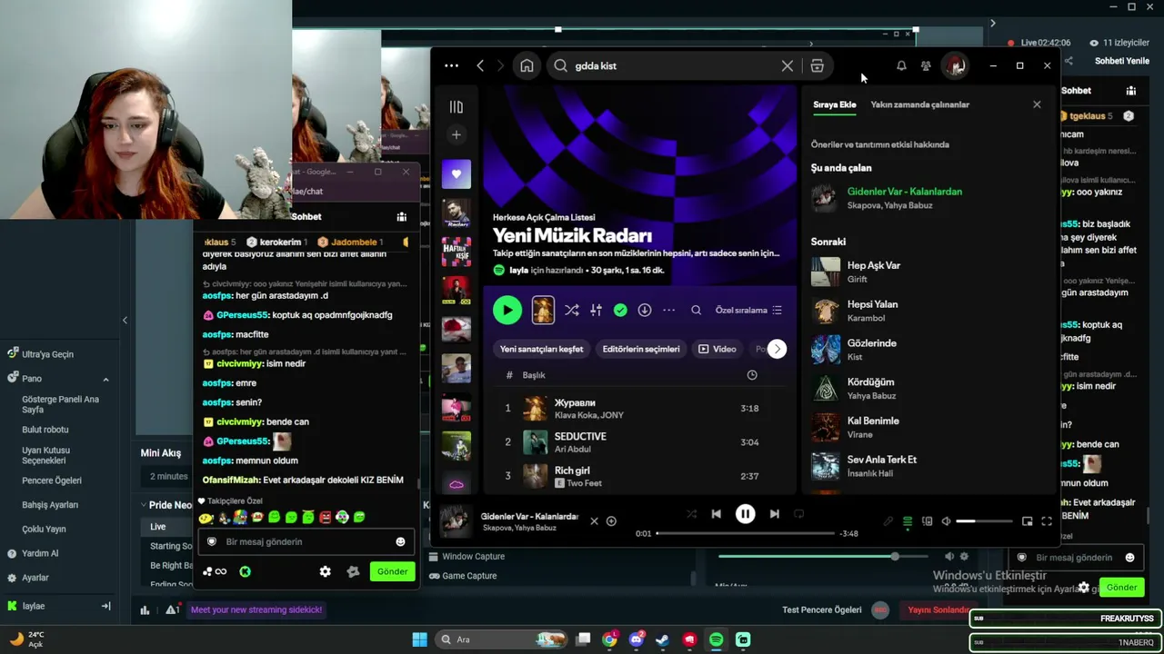The image size is (1164, 654).
Task: Collapse the Spotify library sidebar
Action: pyautogui.click(x=457, y=107)
